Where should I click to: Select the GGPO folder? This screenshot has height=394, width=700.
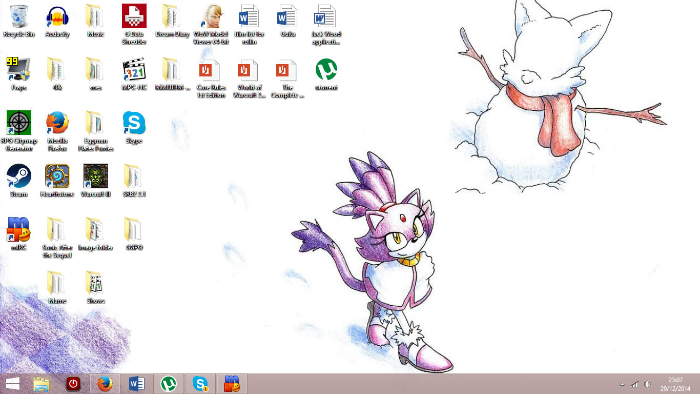pyautogui.click(x=134, y=234)
